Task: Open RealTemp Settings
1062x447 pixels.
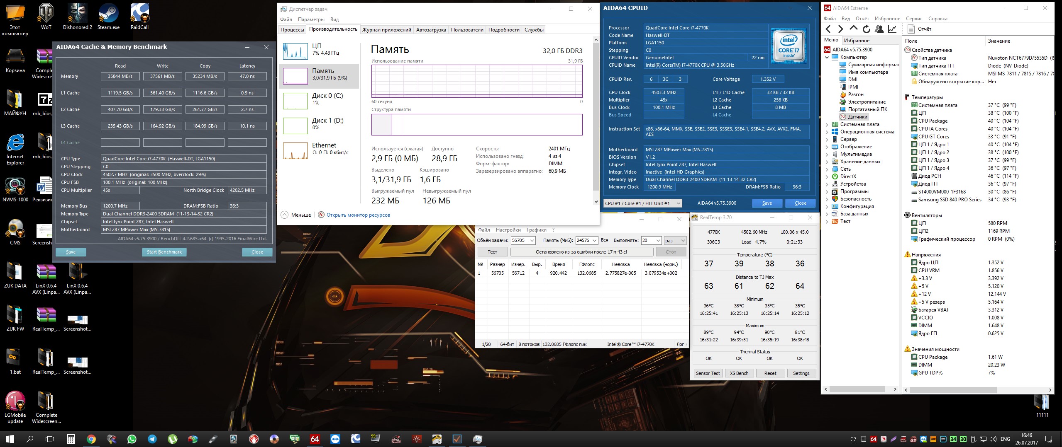Action: pyautogui.click(x=801, y=373)
